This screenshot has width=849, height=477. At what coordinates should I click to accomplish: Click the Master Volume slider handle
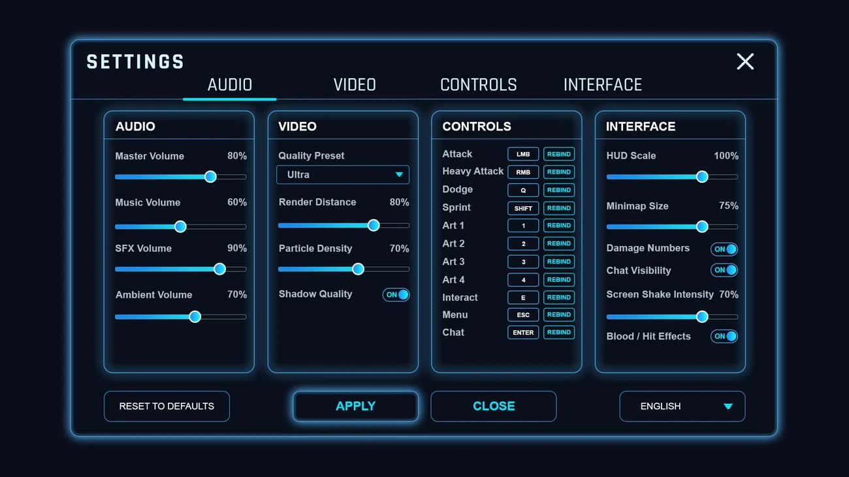pos(210,177)
